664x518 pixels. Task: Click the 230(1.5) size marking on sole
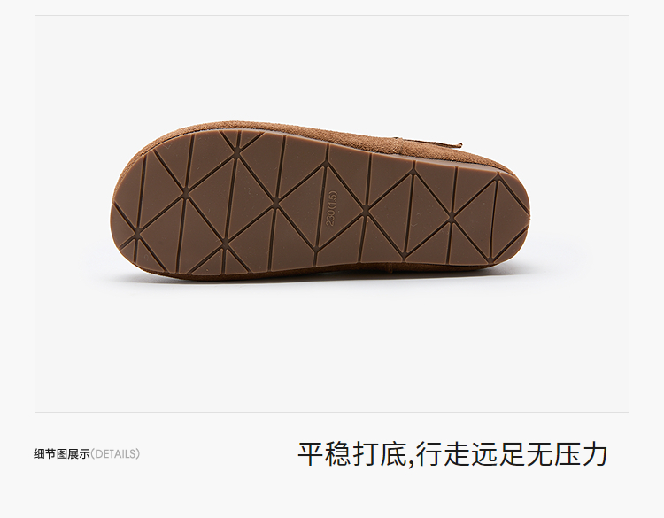pos(332,208)
